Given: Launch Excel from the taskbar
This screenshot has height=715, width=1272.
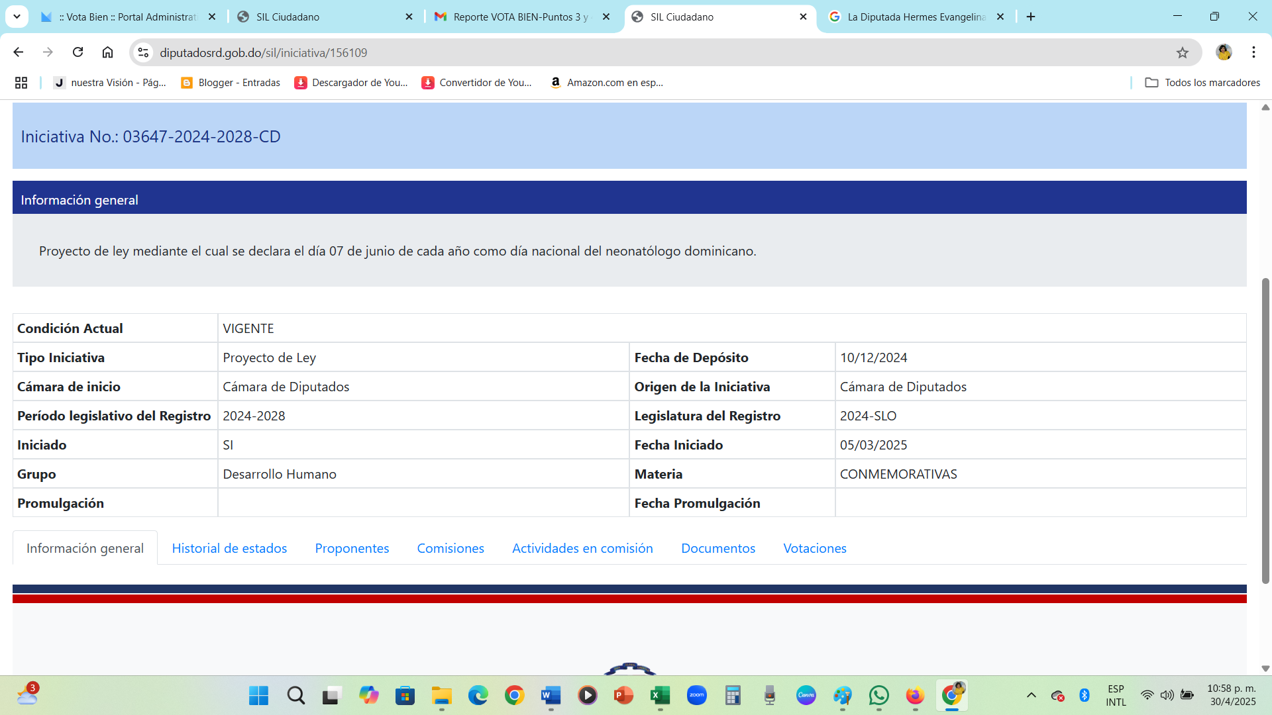Looking at the screenshot, I should pyautogui.click(x=660, y=695).
